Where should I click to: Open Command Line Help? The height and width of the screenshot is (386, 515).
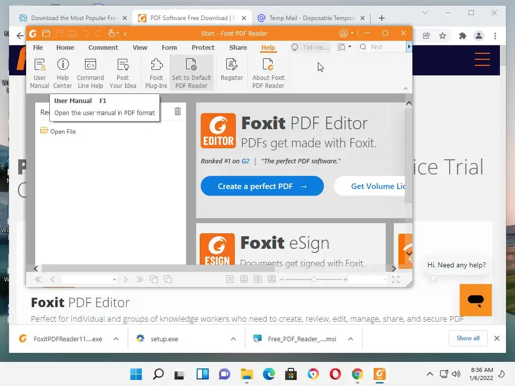[91, 73]
